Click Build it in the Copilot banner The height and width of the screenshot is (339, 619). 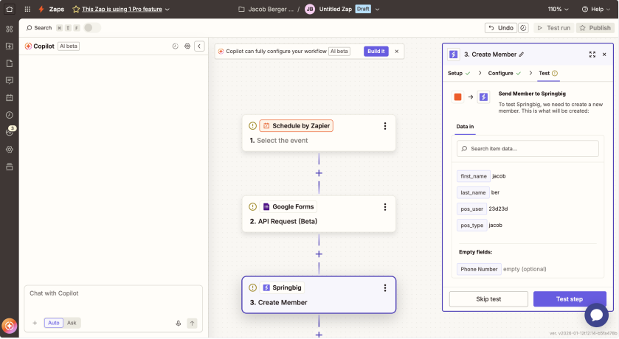376,52
